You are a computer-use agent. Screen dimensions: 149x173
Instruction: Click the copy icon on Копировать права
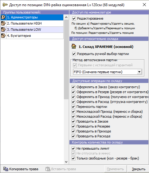click(x=6, y=169)
